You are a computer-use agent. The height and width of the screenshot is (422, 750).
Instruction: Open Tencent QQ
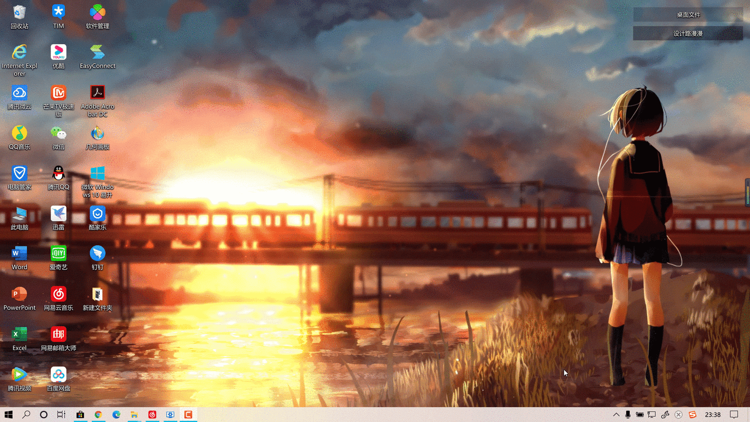coord(58,174)
